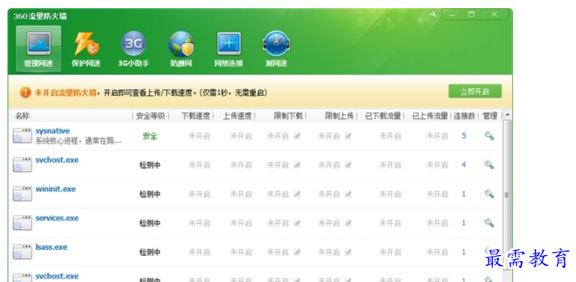The width and height of the screenshot is (576, 282).
Task: Click the lsass.exe process icon
Action: pyautogui.click(x=22, y=252)
